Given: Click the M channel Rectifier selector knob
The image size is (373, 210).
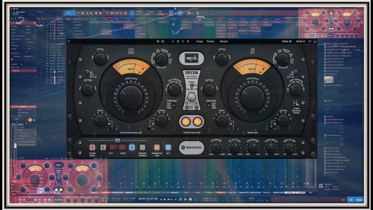Looking at the screenshot, I should pos(161,59).
